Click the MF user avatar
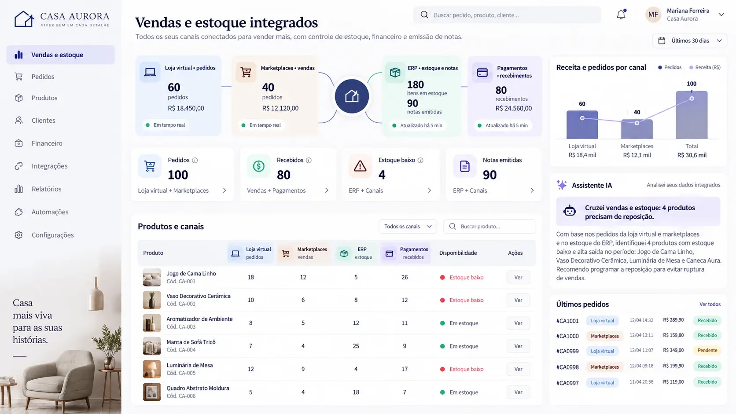Image resolution: width=736 pixels, height=414 pixels. click(x=653, y=15)
